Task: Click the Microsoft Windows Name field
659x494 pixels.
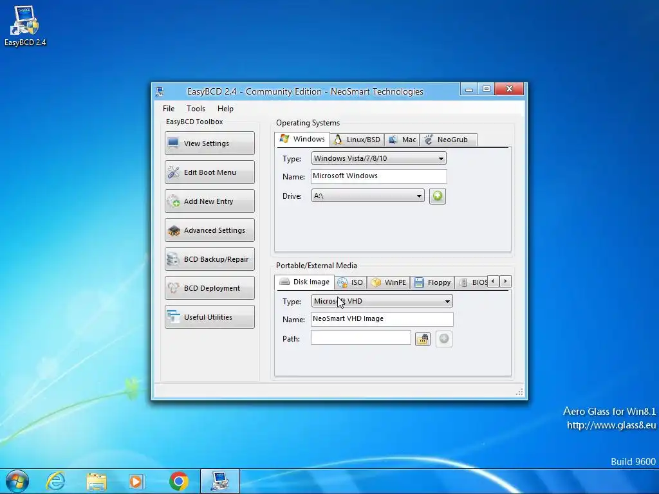Action: pos(378,176)
